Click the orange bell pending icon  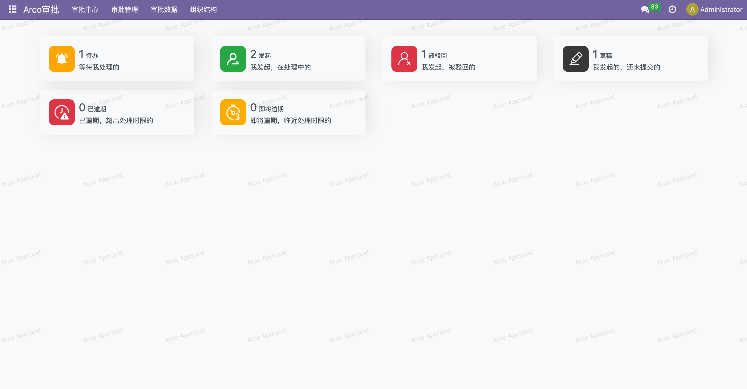point(62,59)
